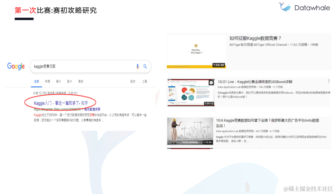Click the snippet text 'Kaggle成立于2010年'
The width and height of the screenshot is (335, 194).
(x=46, y=115)
